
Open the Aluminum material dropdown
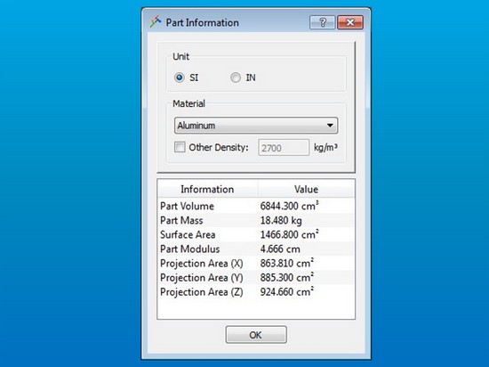click(256, 126)
